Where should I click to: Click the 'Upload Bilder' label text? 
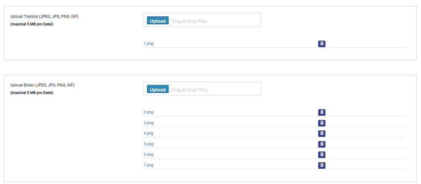click(x=23, y=85)
